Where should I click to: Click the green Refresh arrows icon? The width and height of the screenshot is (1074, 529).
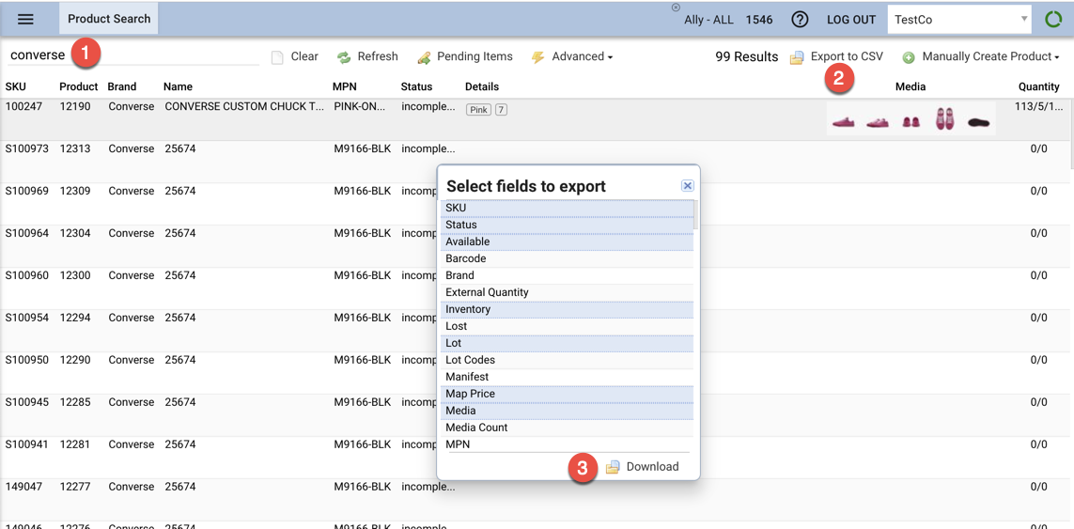click(344, 57)
